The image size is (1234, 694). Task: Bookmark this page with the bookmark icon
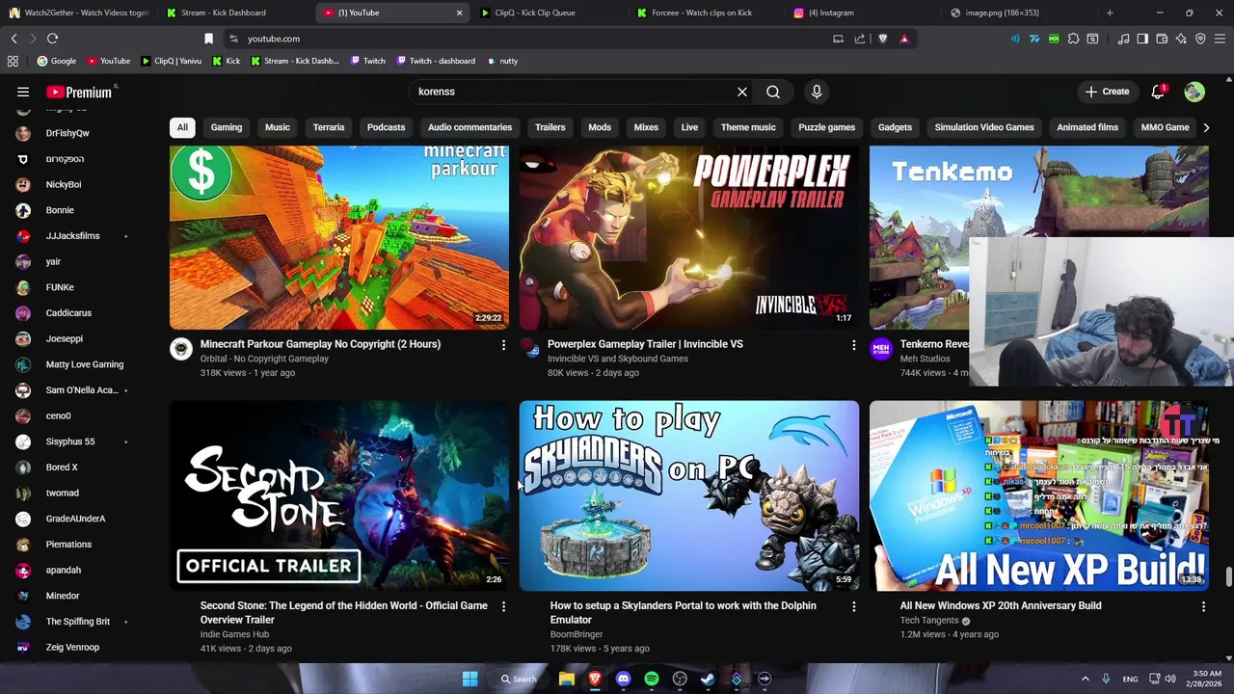(x=208, y=39)
